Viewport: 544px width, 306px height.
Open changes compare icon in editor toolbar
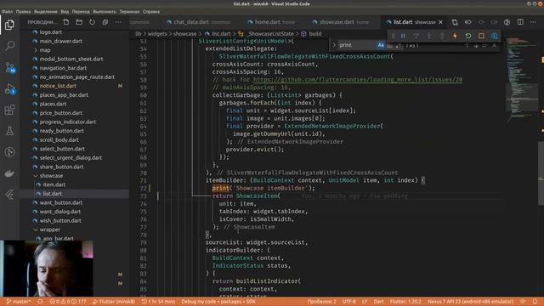point(455,22)
